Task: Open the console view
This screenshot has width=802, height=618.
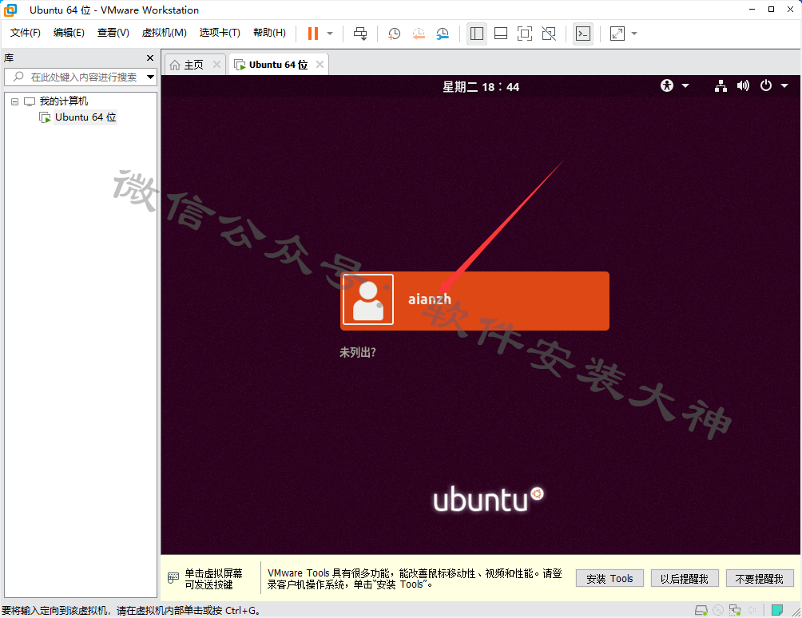Action: coord(583,34)
